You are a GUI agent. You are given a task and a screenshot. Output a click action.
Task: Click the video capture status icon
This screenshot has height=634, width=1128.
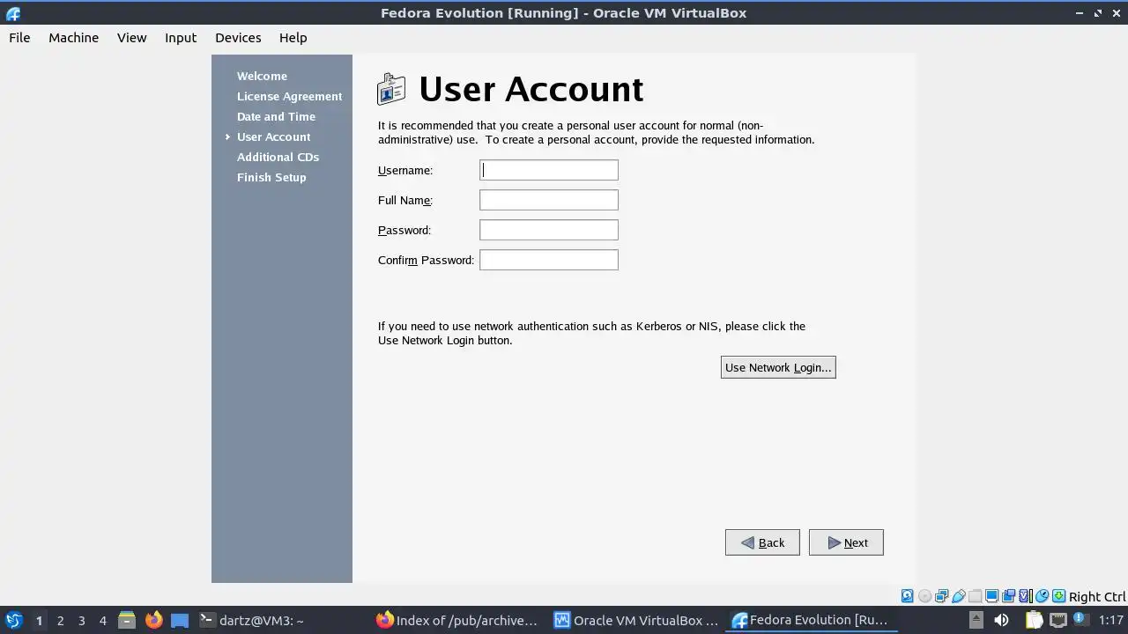click(x=1009, y=596)
